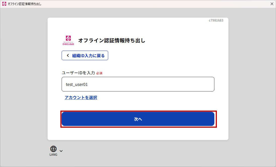
Task: Click the globe language icon
Action: pos(53,149)
